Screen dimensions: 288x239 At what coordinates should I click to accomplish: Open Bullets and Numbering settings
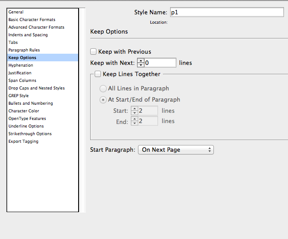tap(31, 103)
